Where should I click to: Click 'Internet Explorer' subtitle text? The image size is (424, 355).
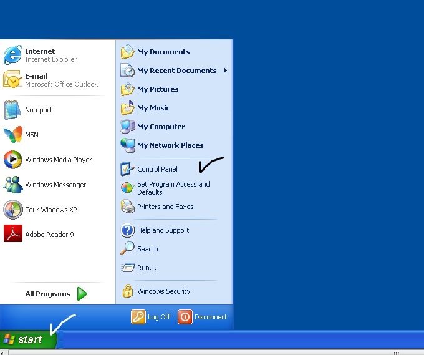click(x=51, y=59)
